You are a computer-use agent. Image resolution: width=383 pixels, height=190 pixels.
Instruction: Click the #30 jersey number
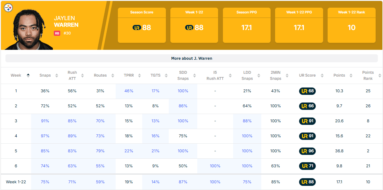[67, 34]
